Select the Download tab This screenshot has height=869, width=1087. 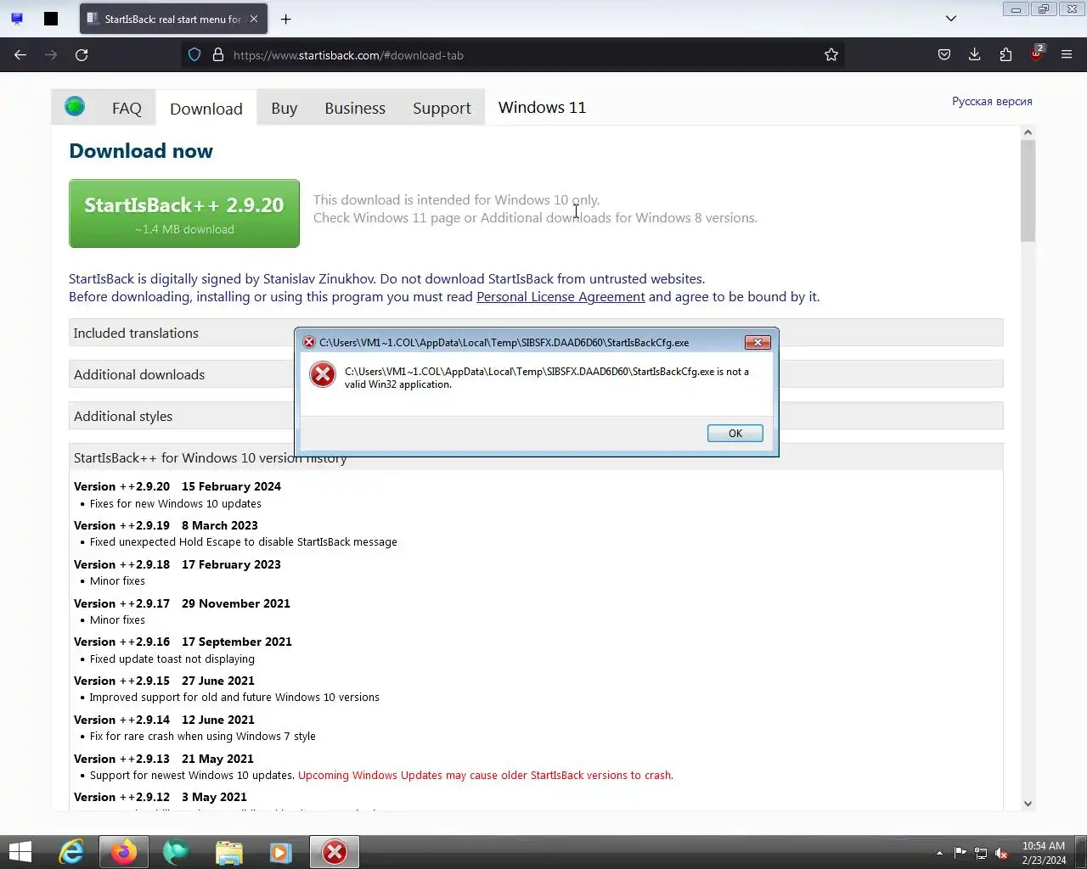tap(206, 109)
